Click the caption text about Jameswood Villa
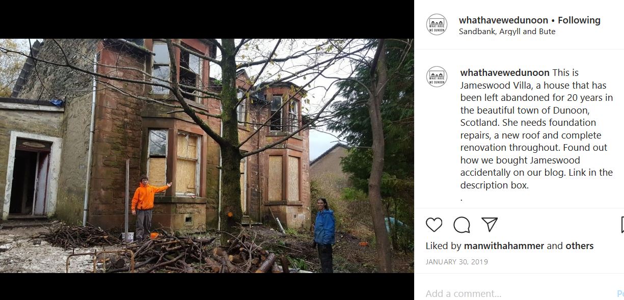 (x=536, y=129)
